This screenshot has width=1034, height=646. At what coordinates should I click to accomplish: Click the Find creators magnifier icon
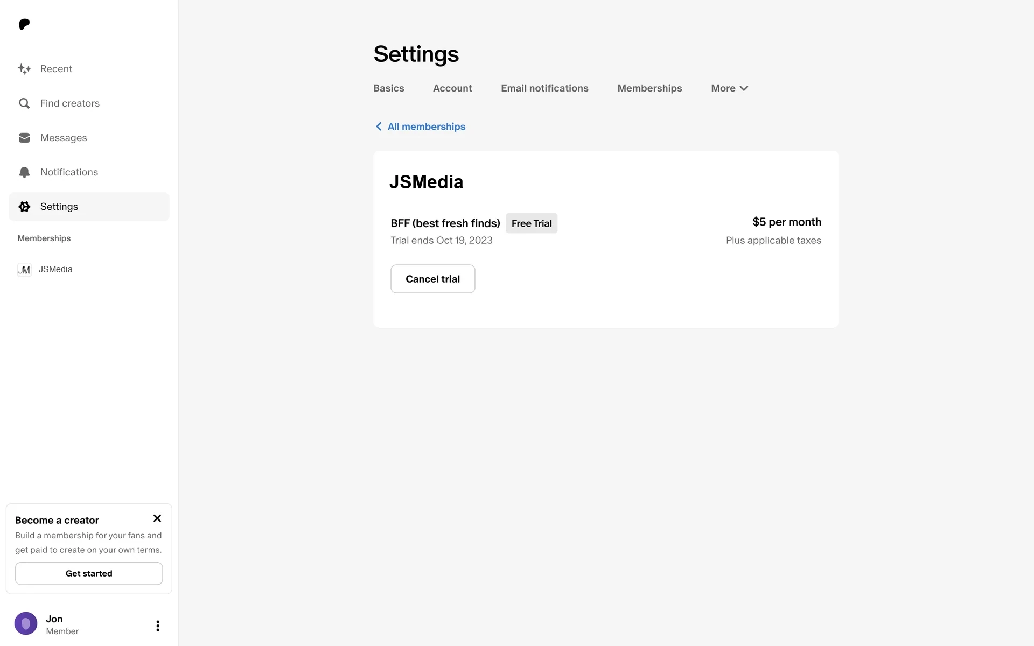[x=24, y=103]
